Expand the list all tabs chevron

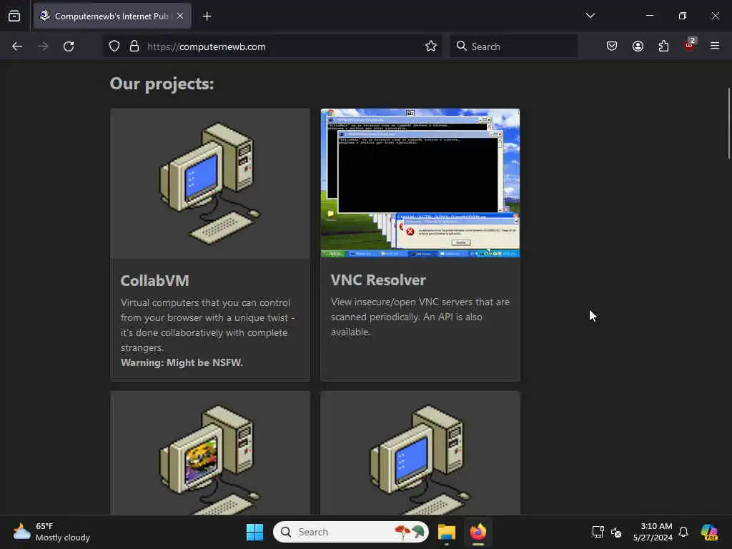590,16
